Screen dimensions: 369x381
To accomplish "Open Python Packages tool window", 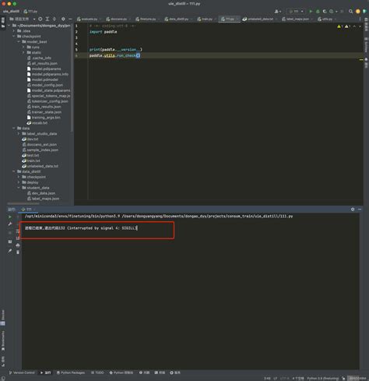I will (71, 372).
